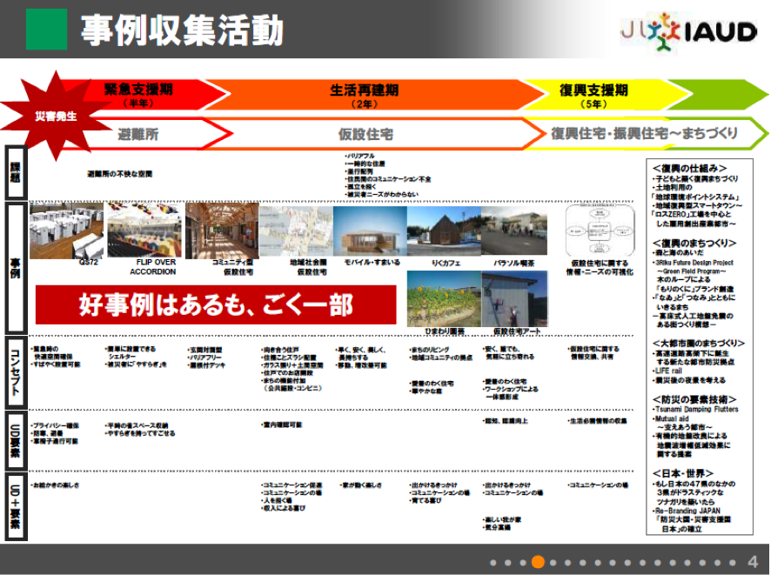Click the IAUD logo in the header

688,31
